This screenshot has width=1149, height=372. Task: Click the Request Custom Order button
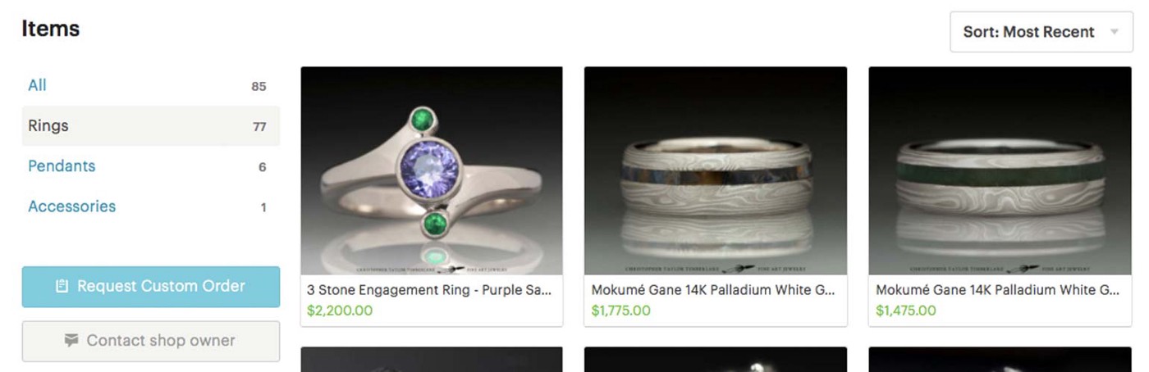pos(150,287)
